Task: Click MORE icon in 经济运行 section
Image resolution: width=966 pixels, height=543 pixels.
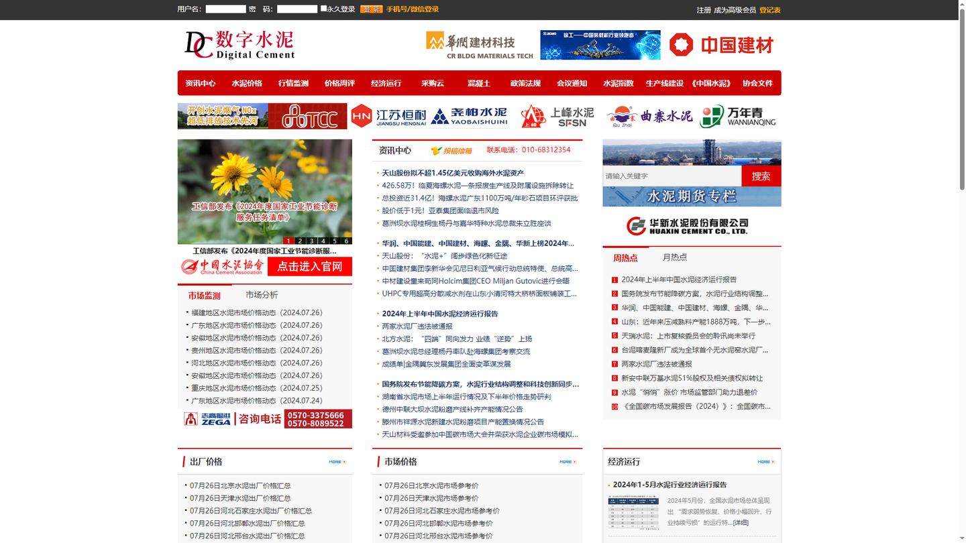Action: click(x=766, y=462)
